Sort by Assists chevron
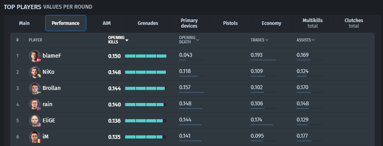 pyautogui.click(x=313, y=40)
